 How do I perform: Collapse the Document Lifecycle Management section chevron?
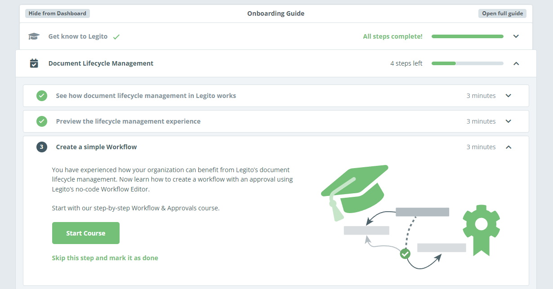pyautogui.click(x=516, y=63)
